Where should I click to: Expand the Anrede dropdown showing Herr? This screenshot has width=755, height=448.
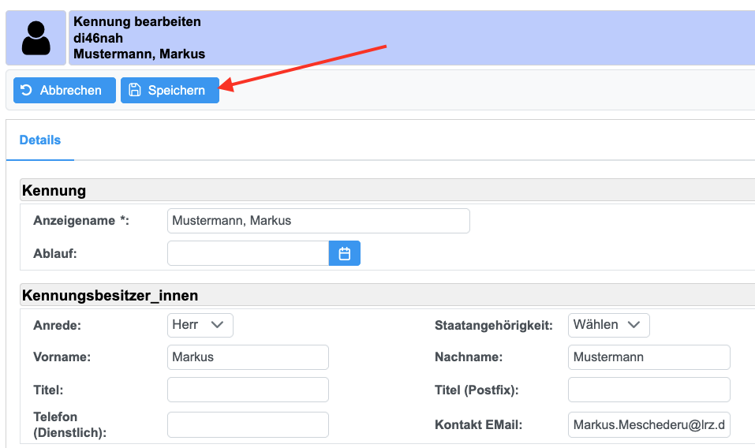click(x=200, y=325)
